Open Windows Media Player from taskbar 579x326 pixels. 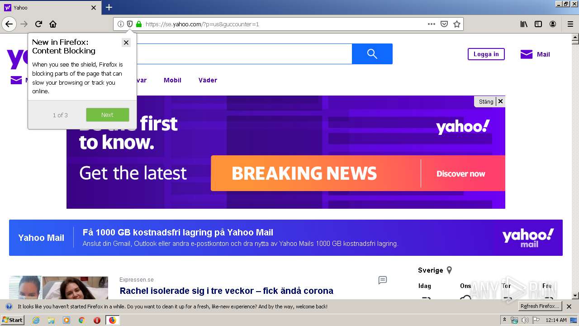pyautogui.click(x=66, y=320)
